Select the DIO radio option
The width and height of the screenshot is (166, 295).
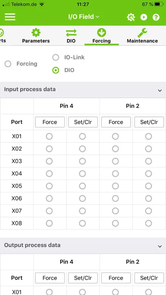coord(56,70)
